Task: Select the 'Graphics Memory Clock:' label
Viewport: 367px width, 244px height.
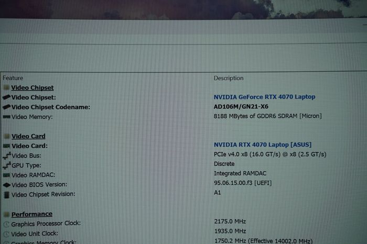Action: 44,242
